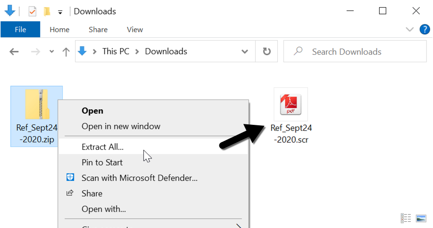Choose Pin to Start
This screenshot has width=433, height=228.
153,163
